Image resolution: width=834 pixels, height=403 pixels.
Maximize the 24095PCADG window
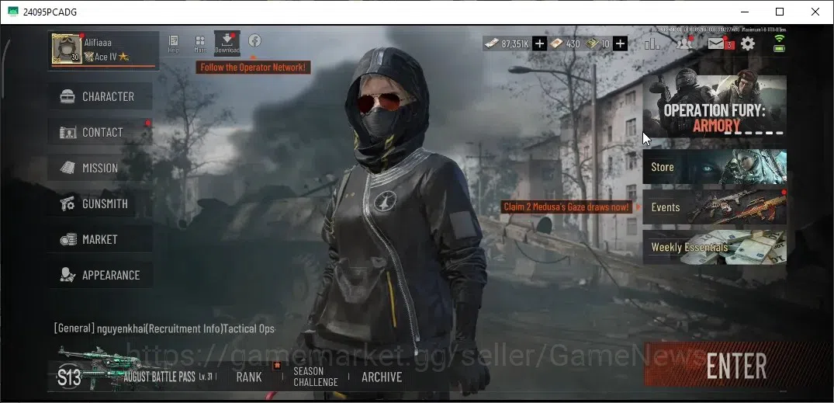779,12
